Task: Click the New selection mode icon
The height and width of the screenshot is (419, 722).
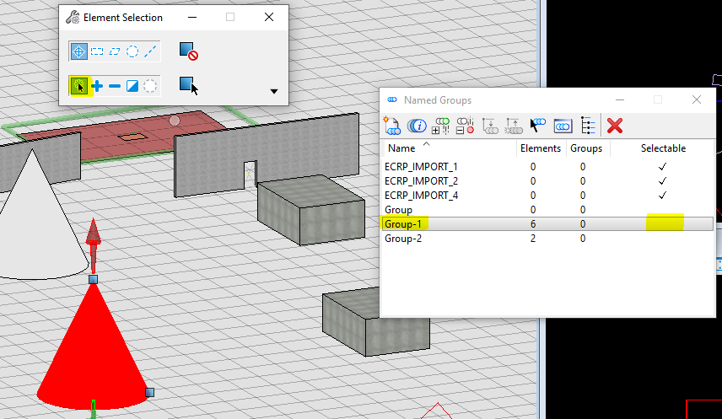Action: (x=79, y=86)
